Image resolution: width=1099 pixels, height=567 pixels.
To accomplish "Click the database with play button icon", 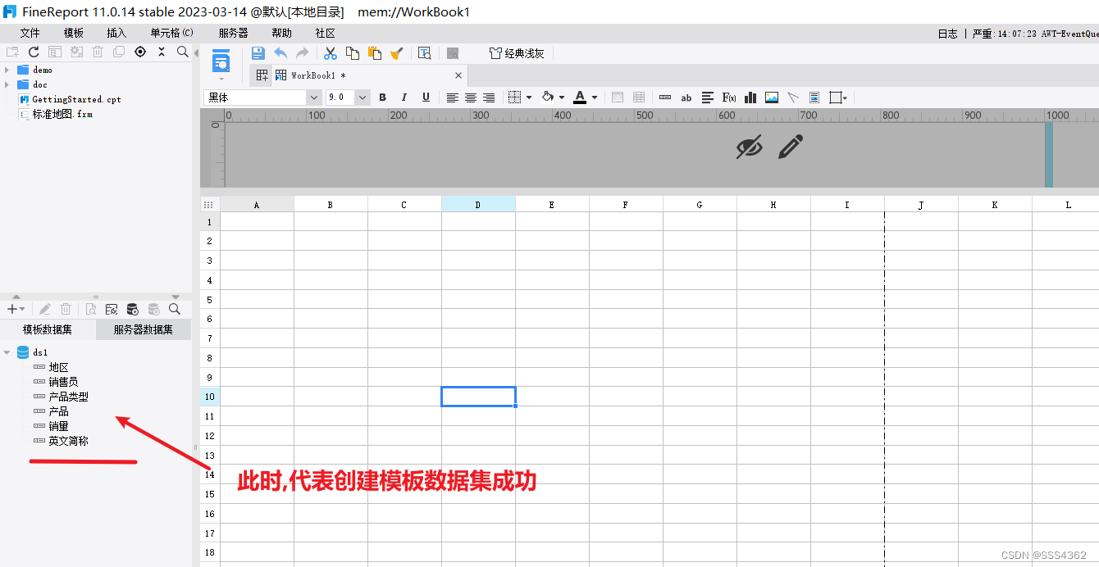I will (x=132, y=309).
